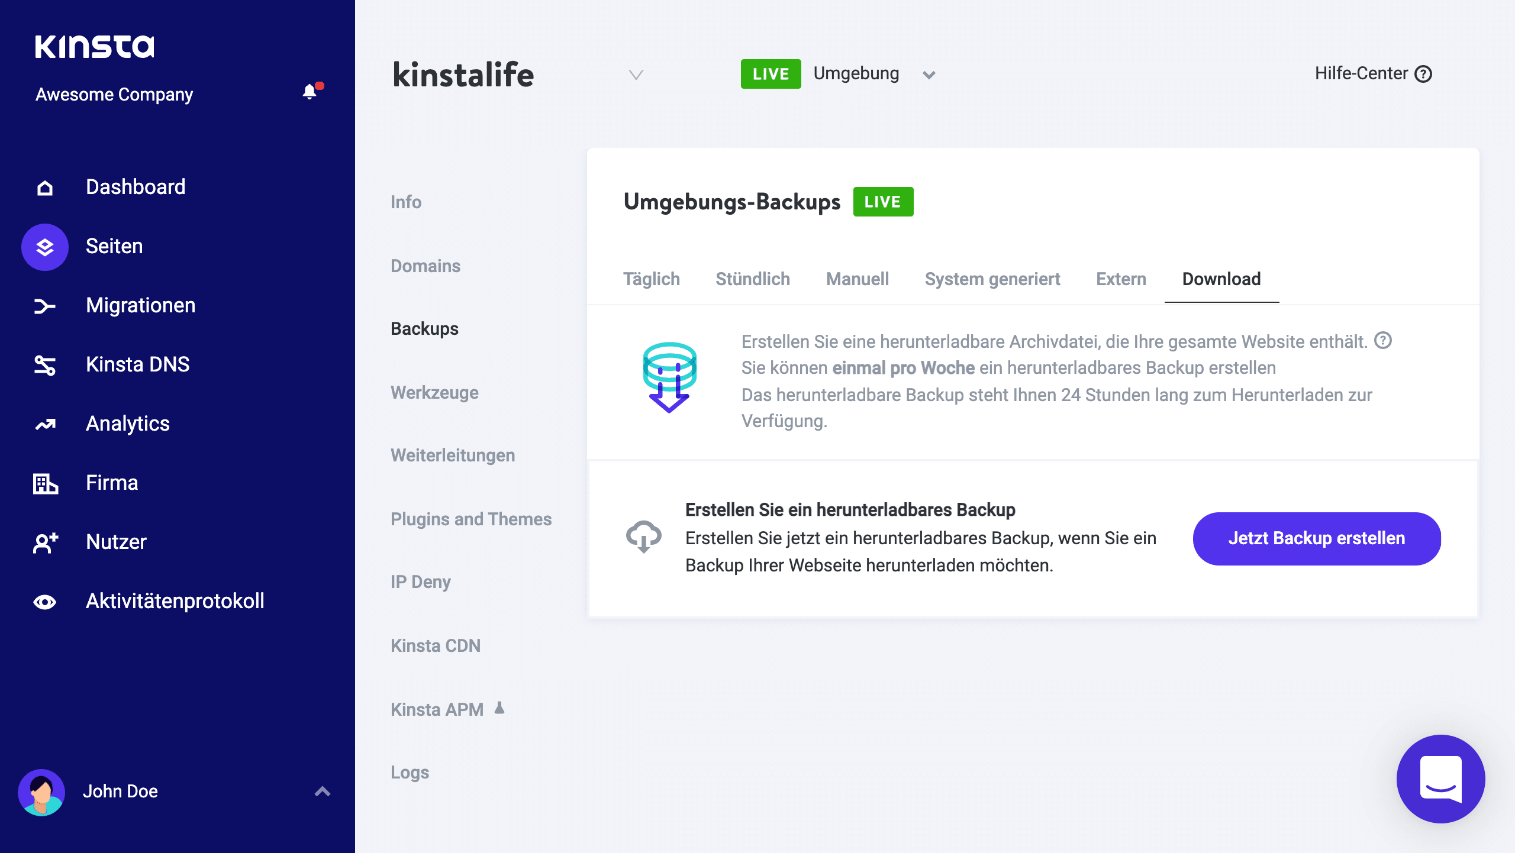Open the IP Deny section
Viewport: 1515px width, 853px height.
421,582
